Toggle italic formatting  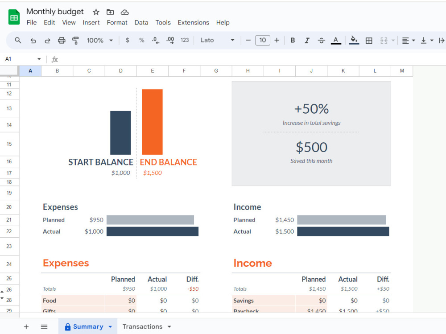pyautogui.click(x=307, y=41)
